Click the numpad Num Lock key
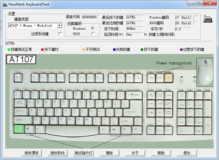 point(181,96)
